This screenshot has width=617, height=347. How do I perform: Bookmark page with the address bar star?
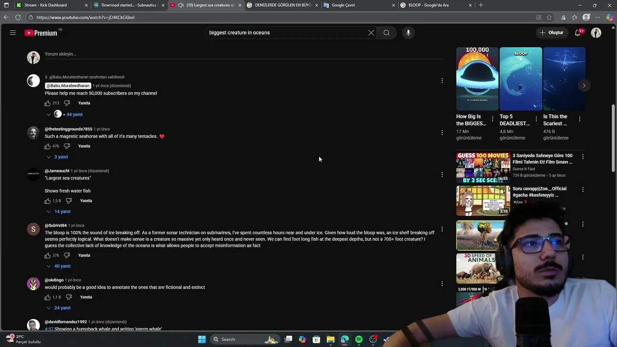(549, 17)
